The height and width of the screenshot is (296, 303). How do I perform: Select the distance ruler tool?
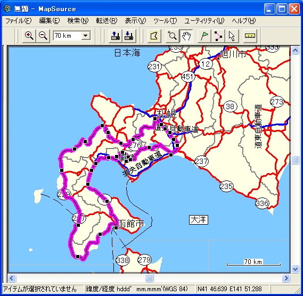250,36
